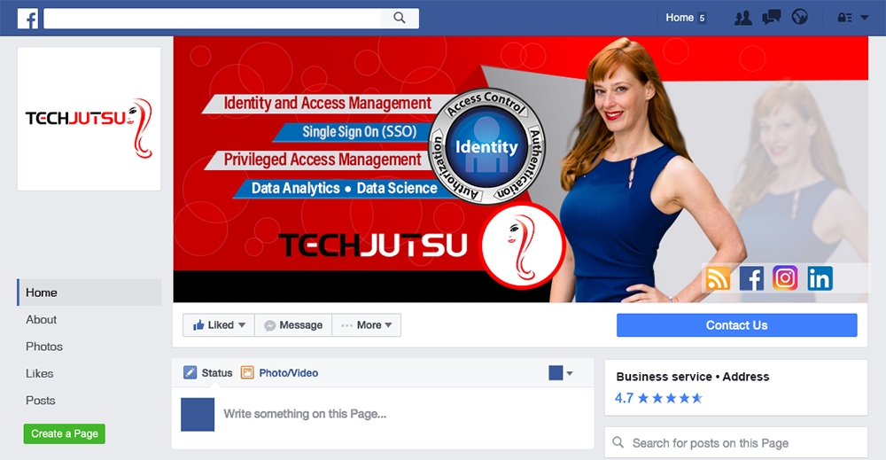Click the LinkedIn icon on cover photo

tap(820, 278)
